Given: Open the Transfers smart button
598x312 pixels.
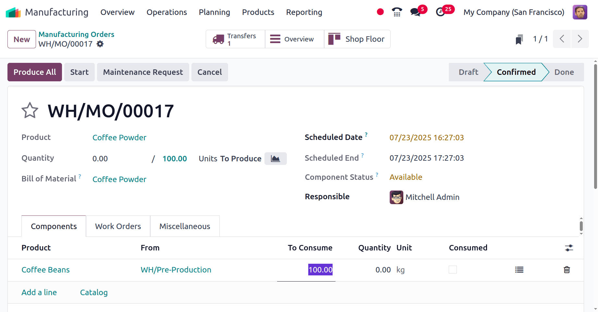Looking at the screenshot, I should 236,39.
